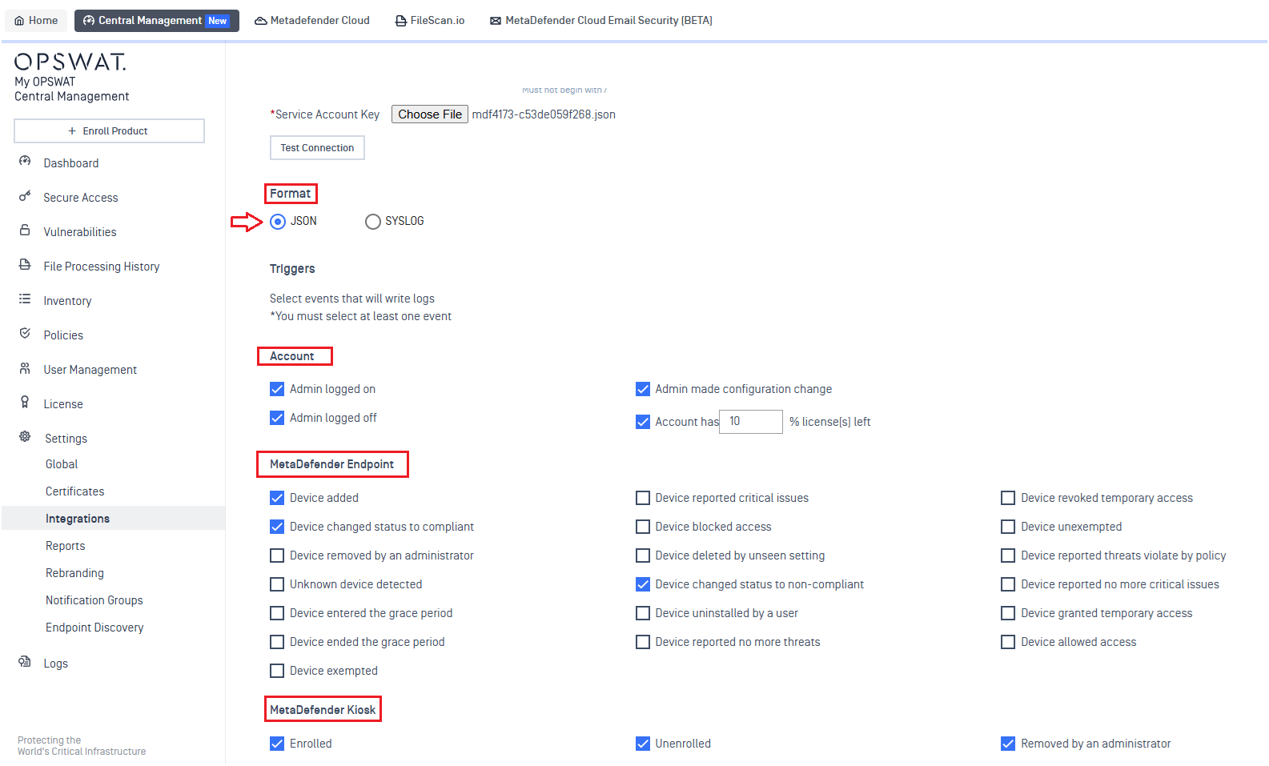Click the Inventory list icon

coord(25,299)
